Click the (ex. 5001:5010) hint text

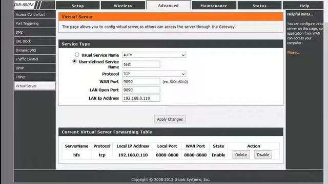point(175,82)
